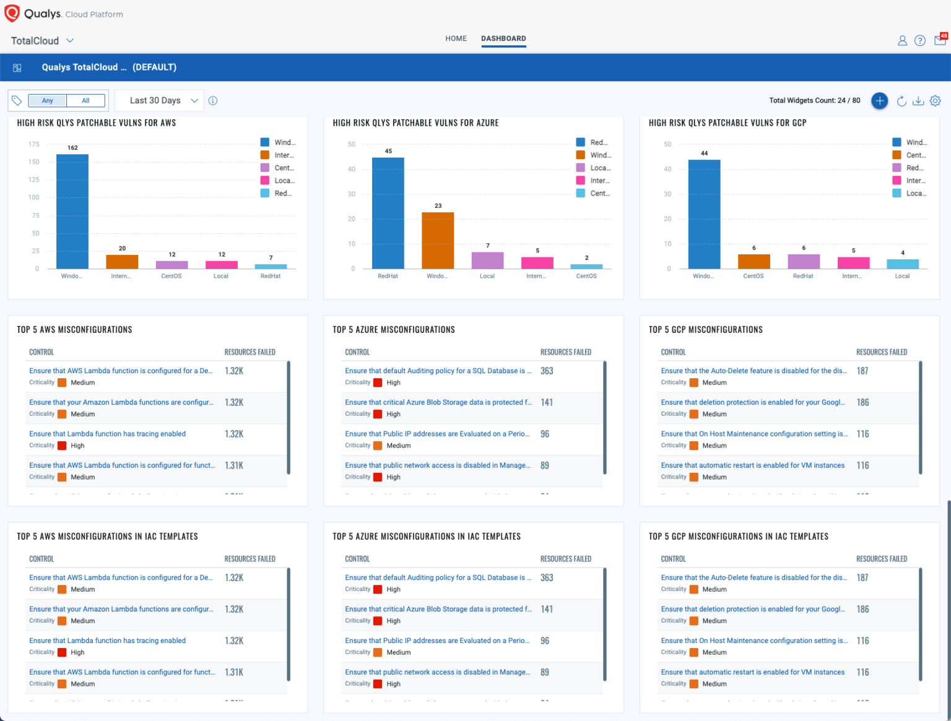Switch to the HOME tab
Viewport: 951px width, 721px height.
[x=456, y=38]
